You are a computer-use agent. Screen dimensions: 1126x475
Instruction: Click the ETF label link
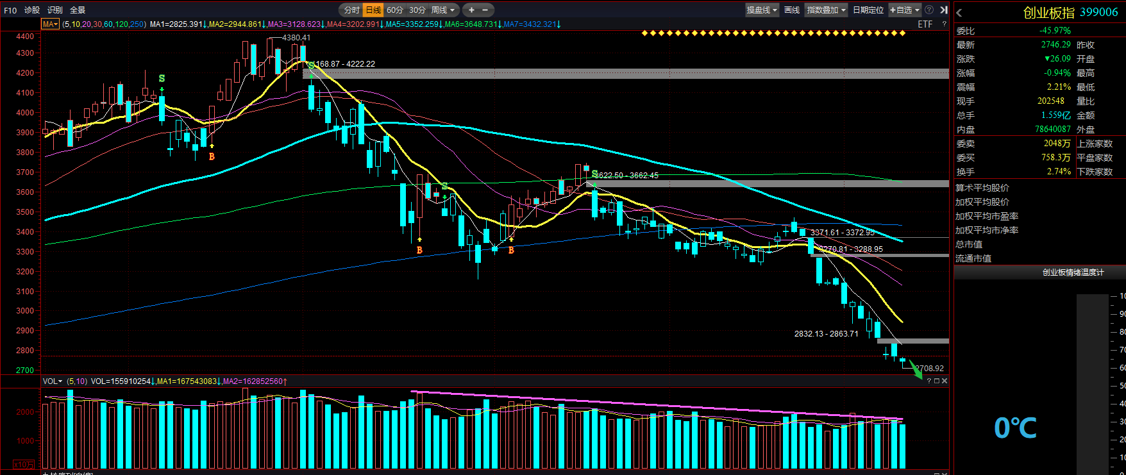coord(925,24)
